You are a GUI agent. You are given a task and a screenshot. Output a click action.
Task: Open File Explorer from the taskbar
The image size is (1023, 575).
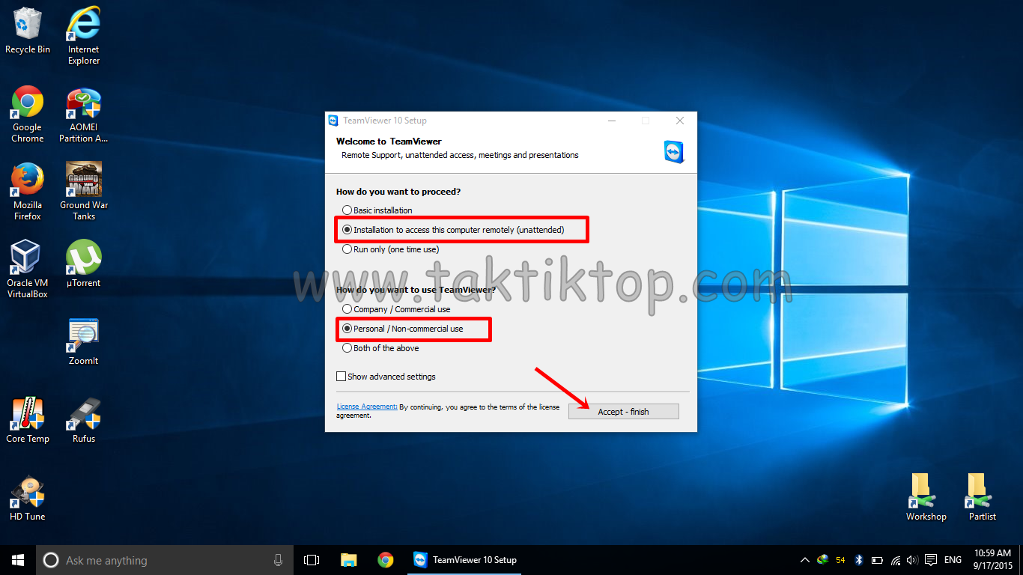click(x=348, y=559)
